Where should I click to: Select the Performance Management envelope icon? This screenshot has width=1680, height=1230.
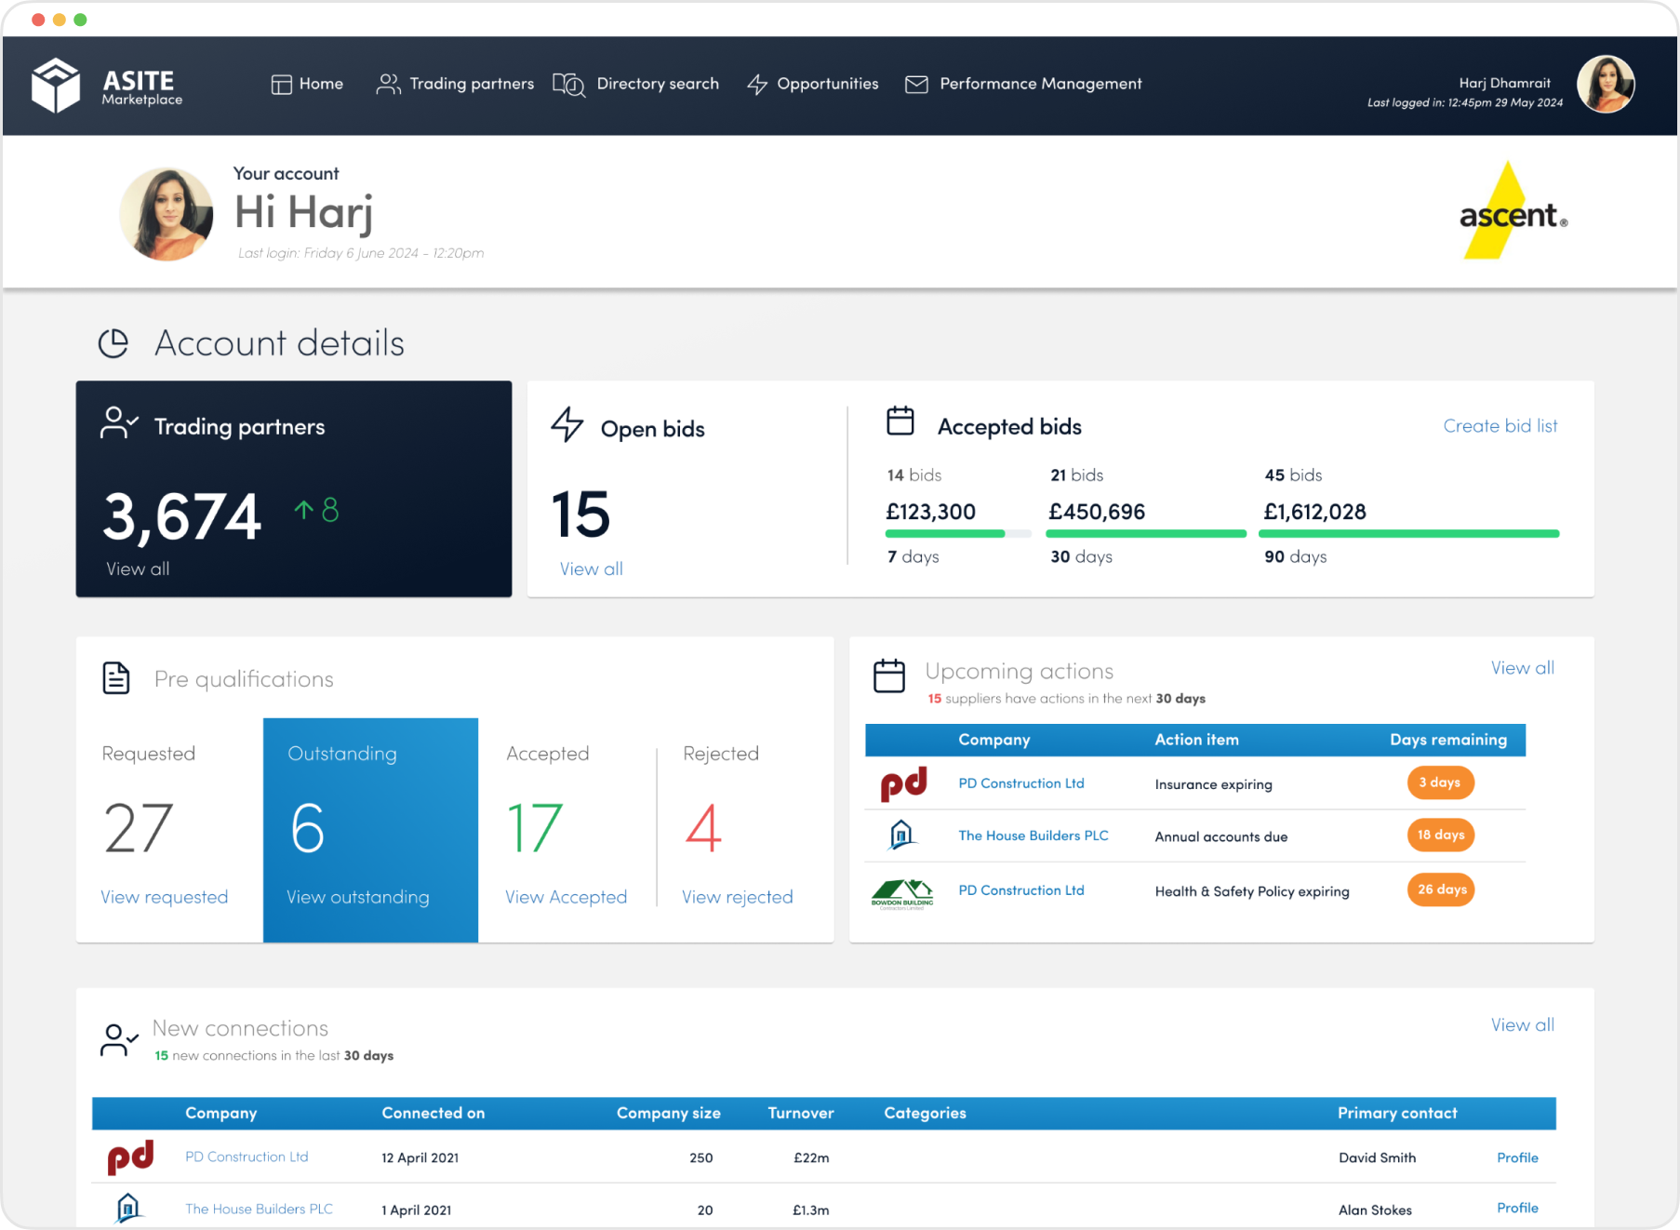pos(916,84)
